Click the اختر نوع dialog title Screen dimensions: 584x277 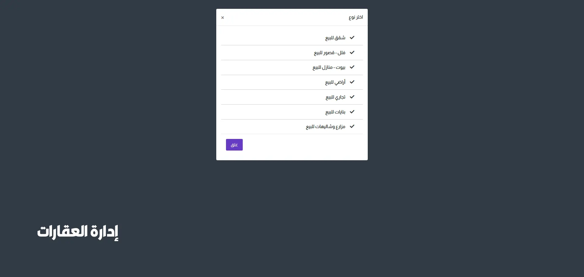coord(356,17)
